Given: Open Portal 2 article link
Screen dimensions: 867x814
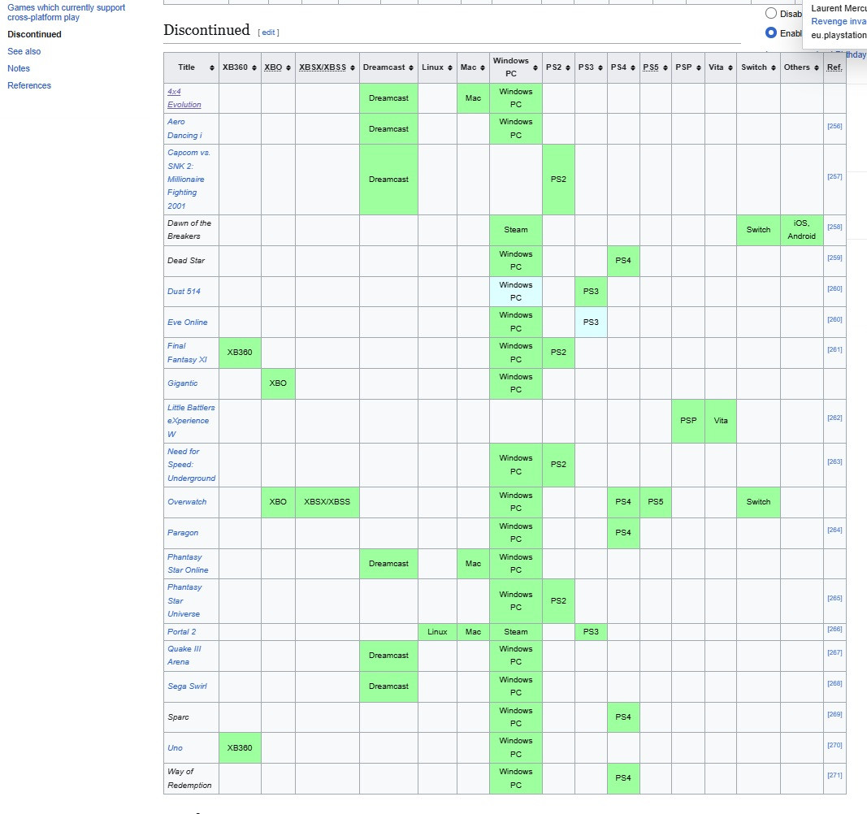Looking at the screenshot, I should point(181,631).
